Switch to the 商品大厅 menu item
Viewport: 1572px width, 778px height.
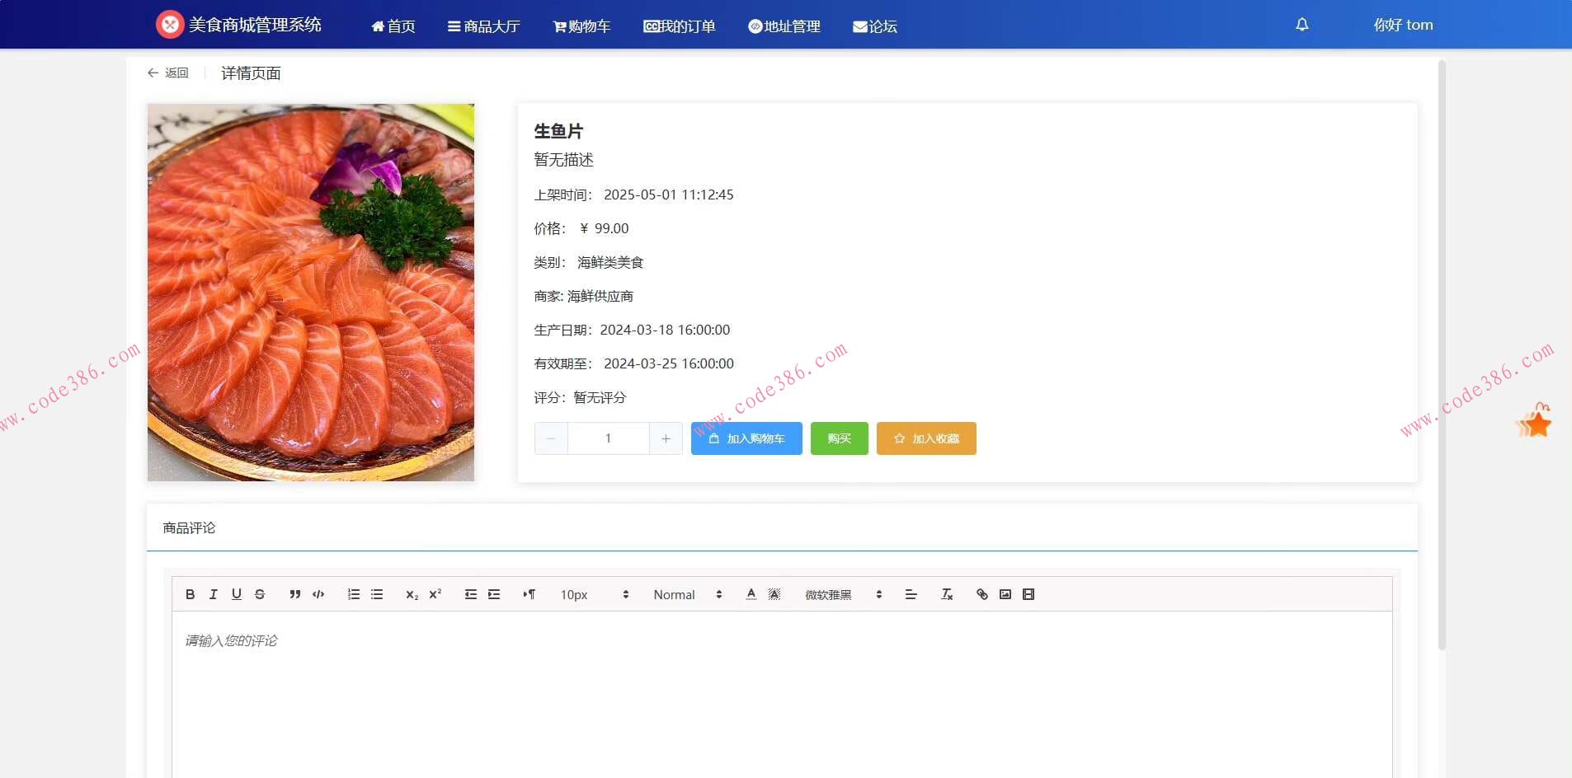coord(483,26)
